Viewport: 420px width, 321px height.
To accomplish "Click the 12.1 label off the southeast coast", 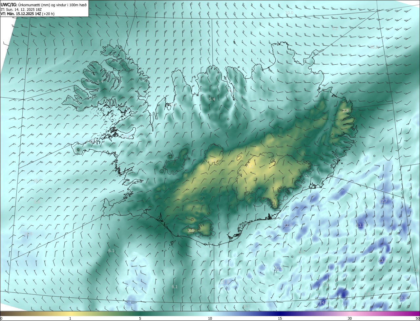I will pyautogui.click(x=287, y=225).
